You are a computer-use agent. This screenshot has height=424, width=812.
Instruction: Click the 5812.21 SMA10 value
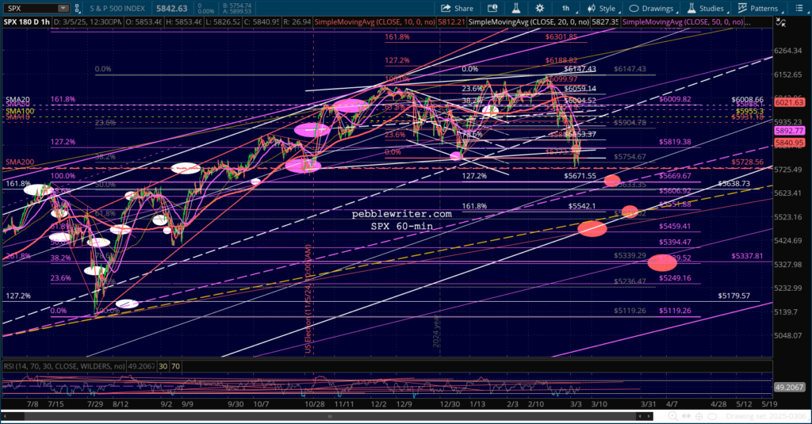(450, 22)
